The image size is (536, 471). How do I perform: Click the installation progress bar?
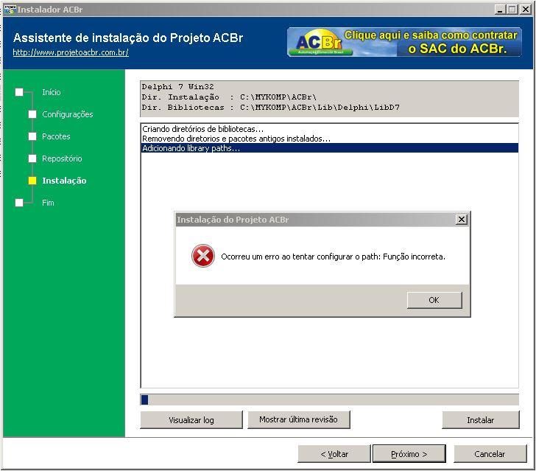coord(330,400)
